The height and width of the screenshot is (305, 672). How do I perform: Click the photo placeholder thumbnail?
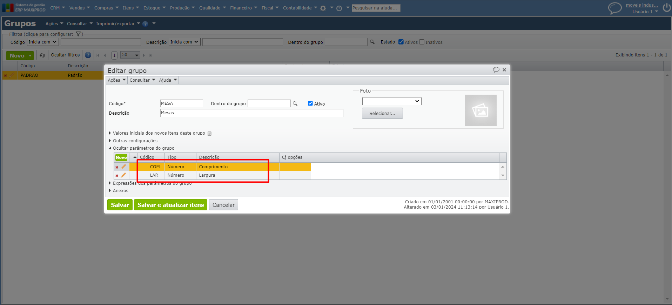point(481,110)
